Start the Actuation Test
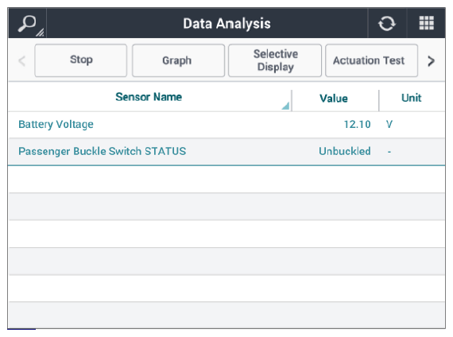The height and width of the screenshot is (337, 453). point(371,60)
